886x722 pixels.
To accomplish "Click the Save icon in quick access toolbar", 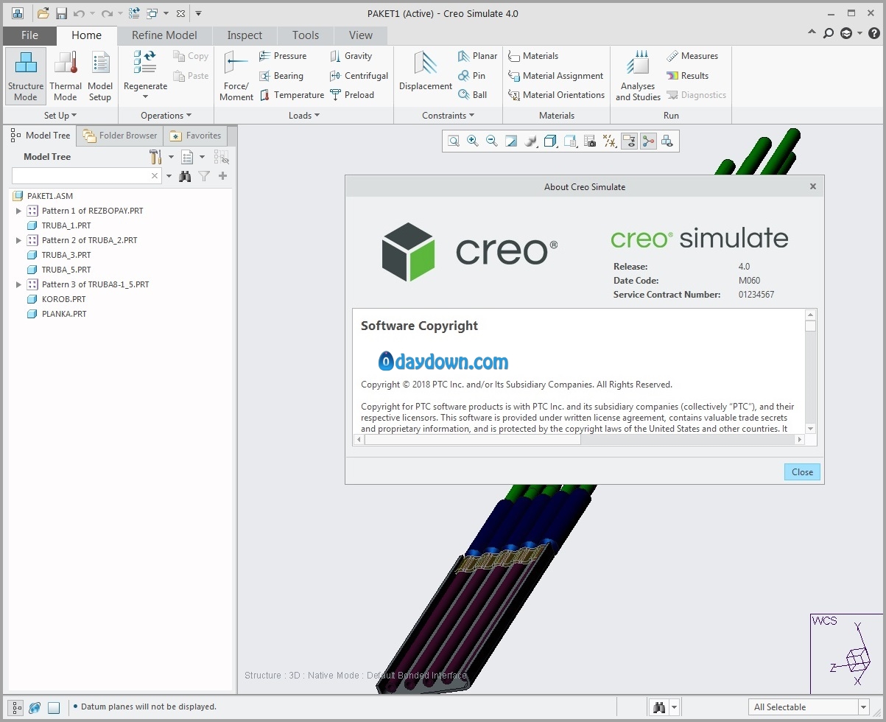I will 61,13.
